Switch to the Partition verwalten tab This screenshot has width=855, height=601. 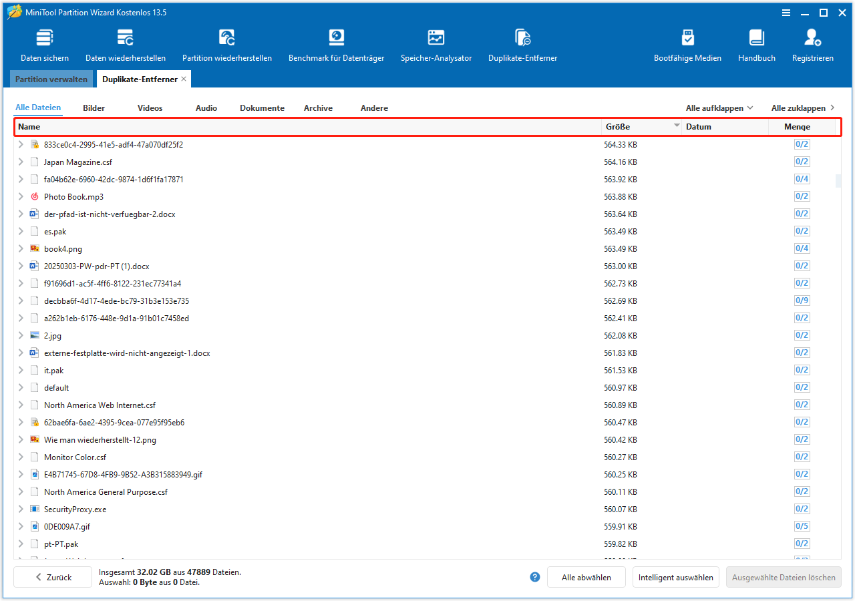click(x=51, y=79)
